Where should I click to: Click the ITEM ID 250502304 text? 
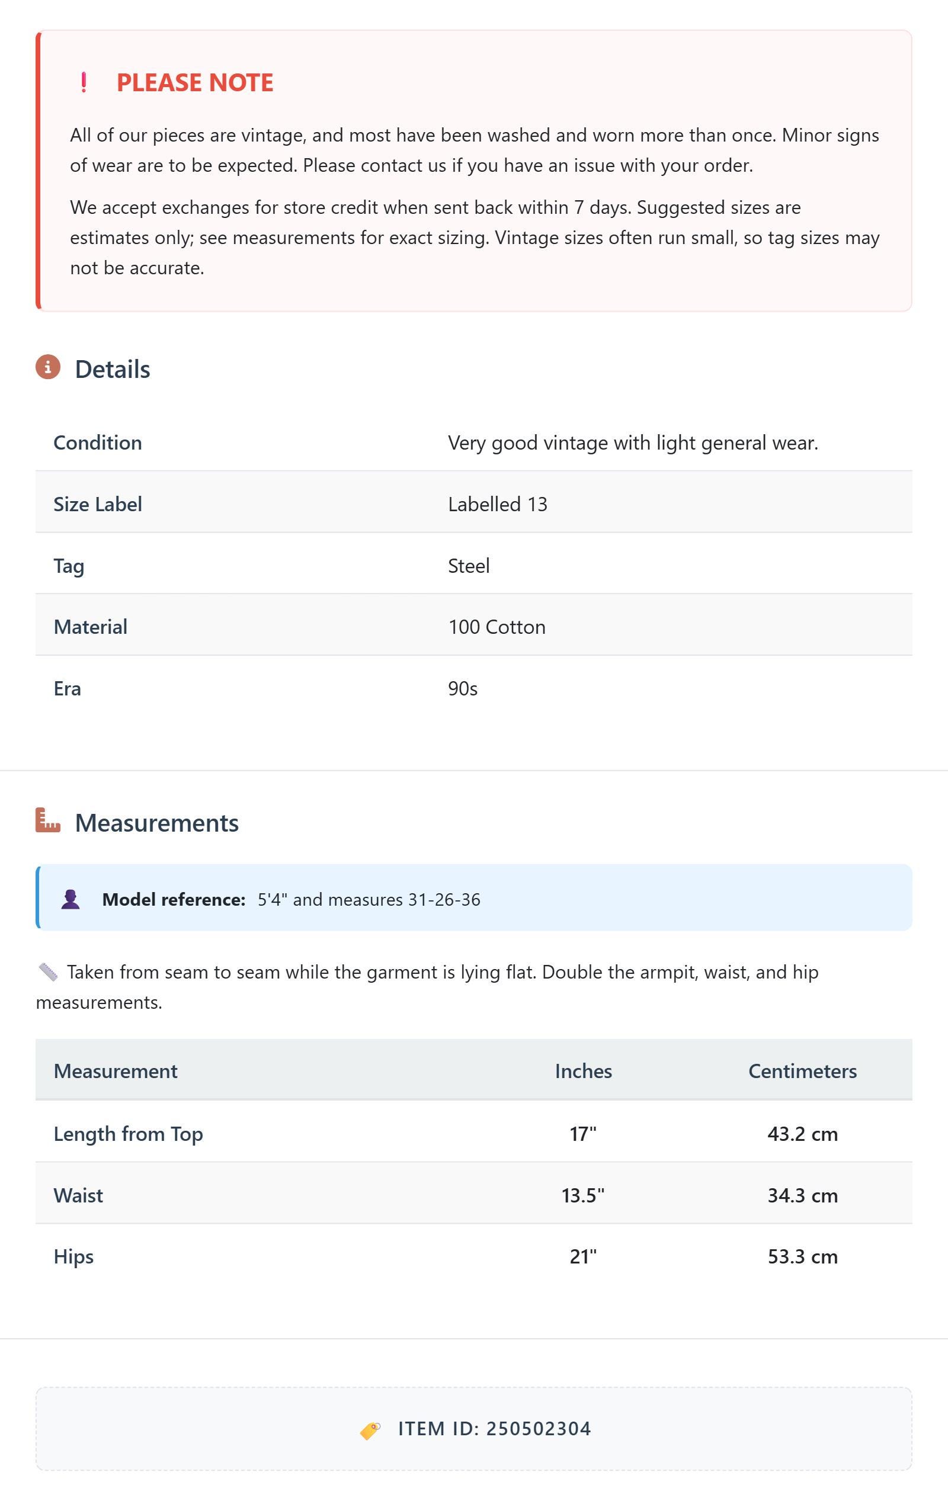coord(495,1429)
